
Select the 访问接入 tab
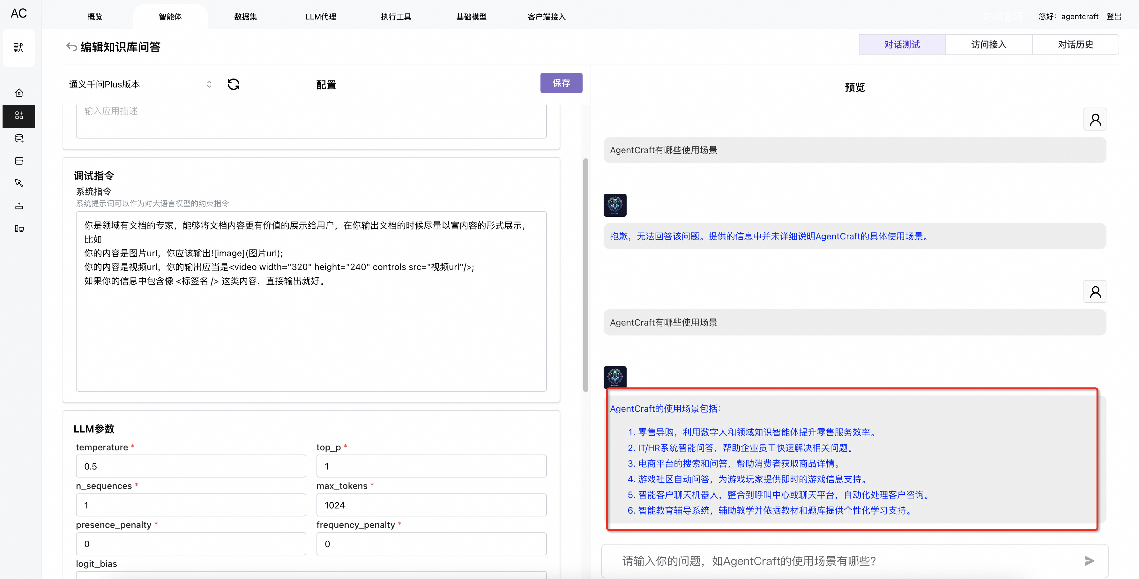[x=988, y=44]
